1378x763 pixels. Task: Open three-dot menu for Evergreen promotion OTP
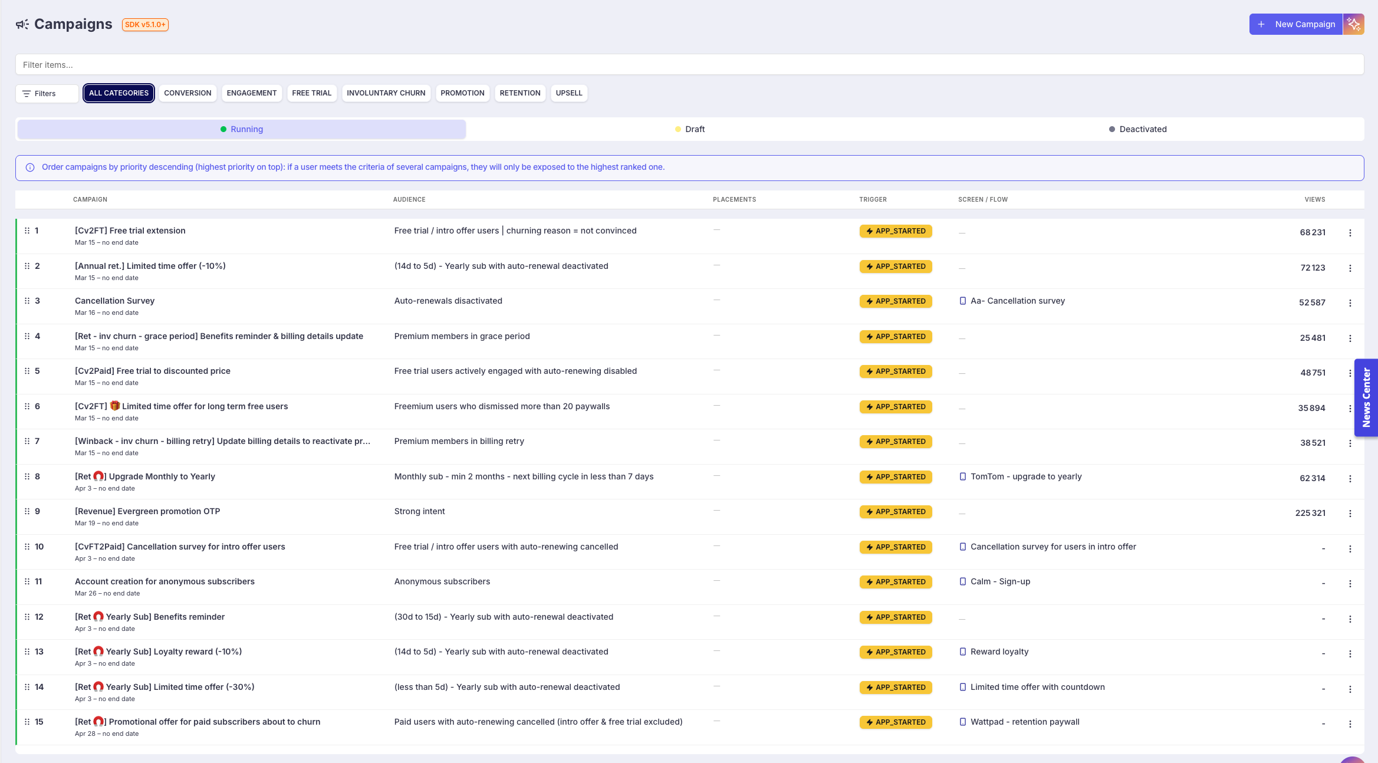(x=1350, y=514)
